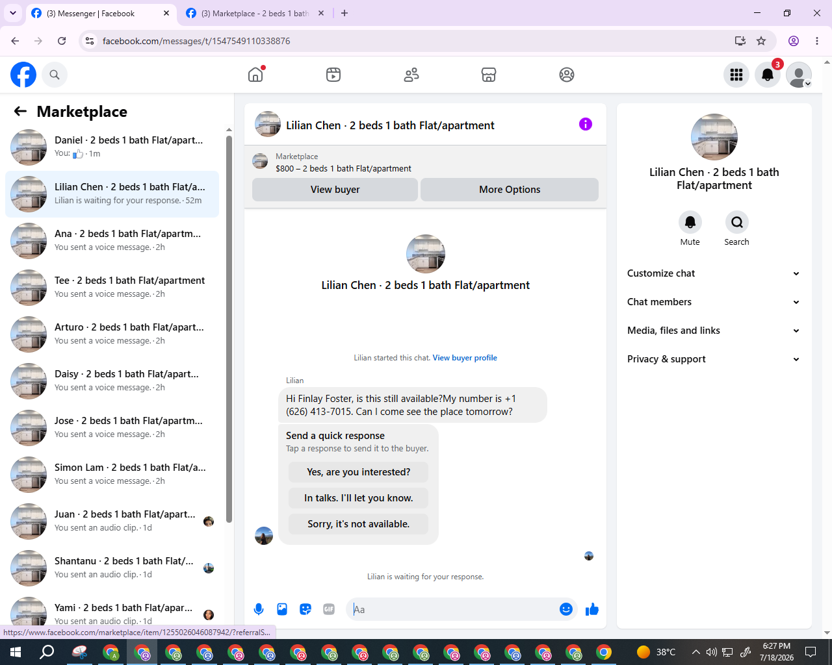Open Windows Start menu
Screen dimensions: 832x665
click(x=16, y=652)
